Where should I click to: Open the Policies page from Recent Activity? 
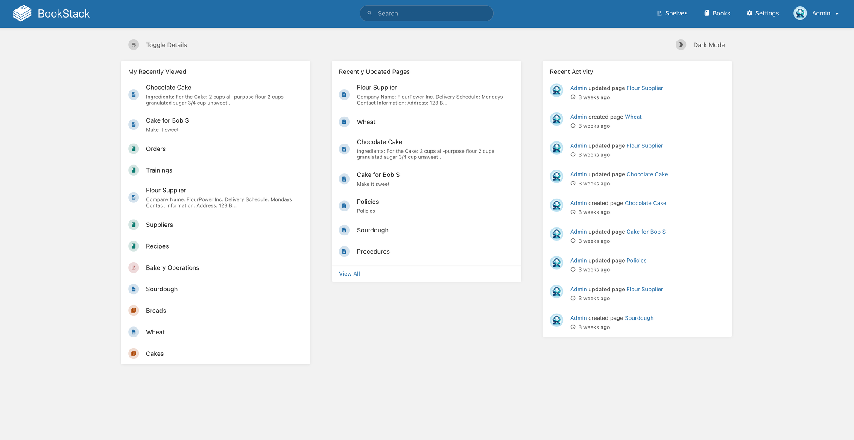click(x=636, y=260)
